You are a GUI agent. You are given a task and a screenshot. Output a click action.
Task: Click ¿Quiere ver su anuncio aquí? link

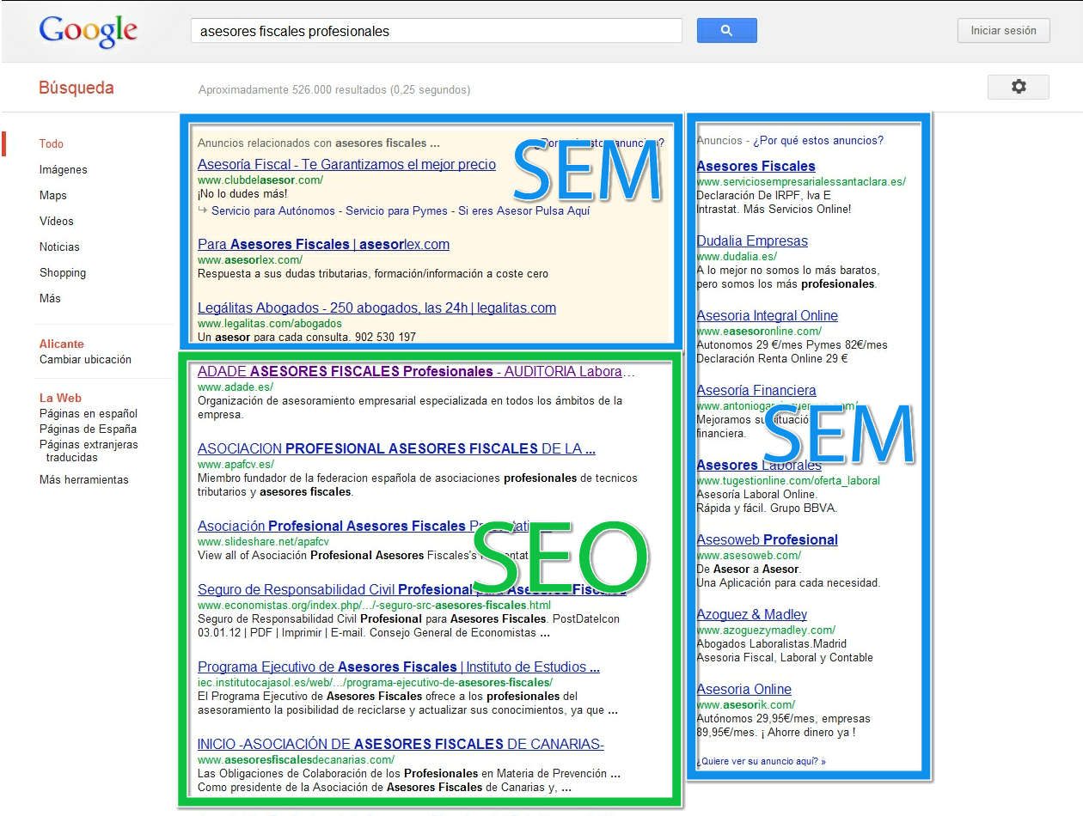pyautogui.click(x=761, y=761)
